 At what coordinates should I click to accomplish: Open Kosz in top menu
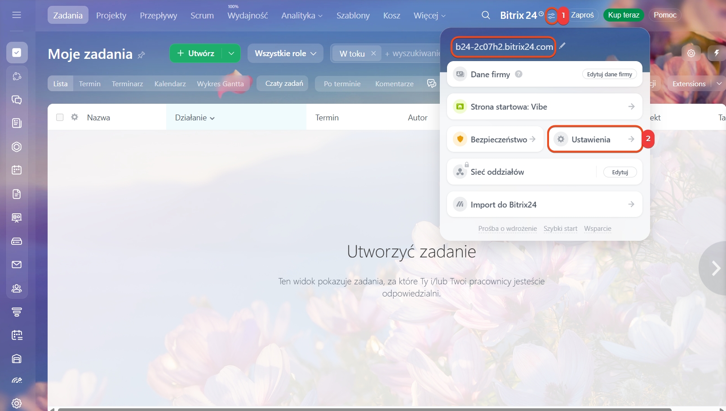point(392,15)
